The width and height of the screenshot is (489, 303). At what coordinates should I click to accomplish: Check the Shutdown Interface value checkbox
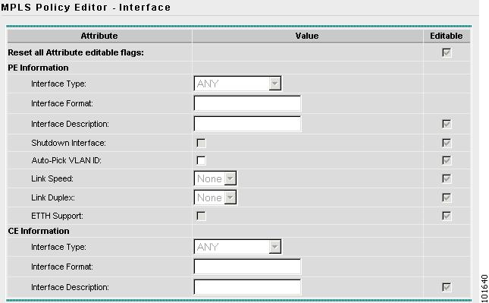[x=201, y=143]
